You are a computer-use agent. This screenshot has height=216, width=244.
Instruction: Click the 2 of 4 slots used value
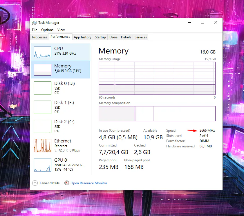coord(204,136)
